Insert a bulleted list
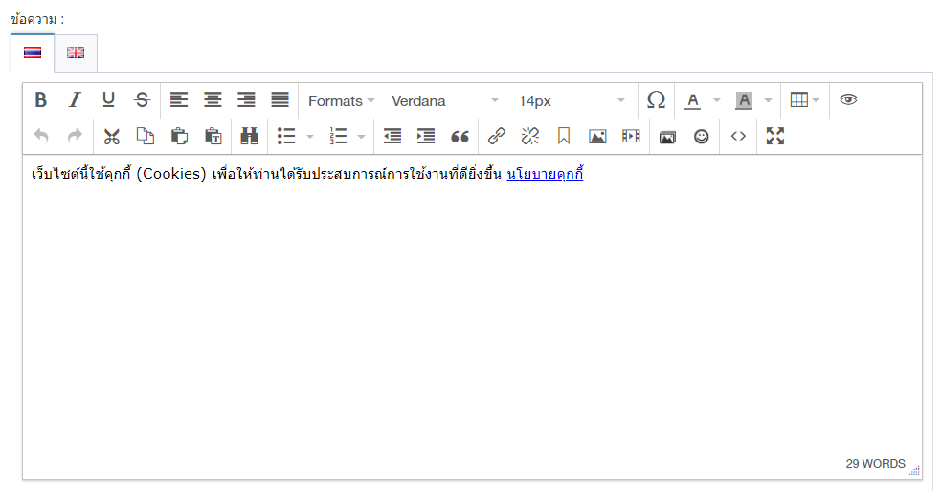Viewport: 942px width, 502px height. tap(286, 136)
